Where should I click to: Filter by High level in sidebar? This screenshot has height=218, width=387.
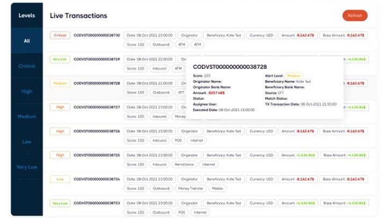pos(27,92)
